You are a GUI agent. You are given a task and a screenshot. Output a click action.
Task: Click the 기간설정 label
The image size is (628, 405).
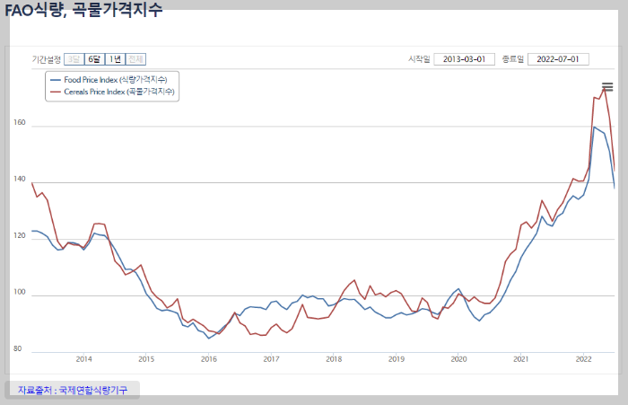(47, 60)
